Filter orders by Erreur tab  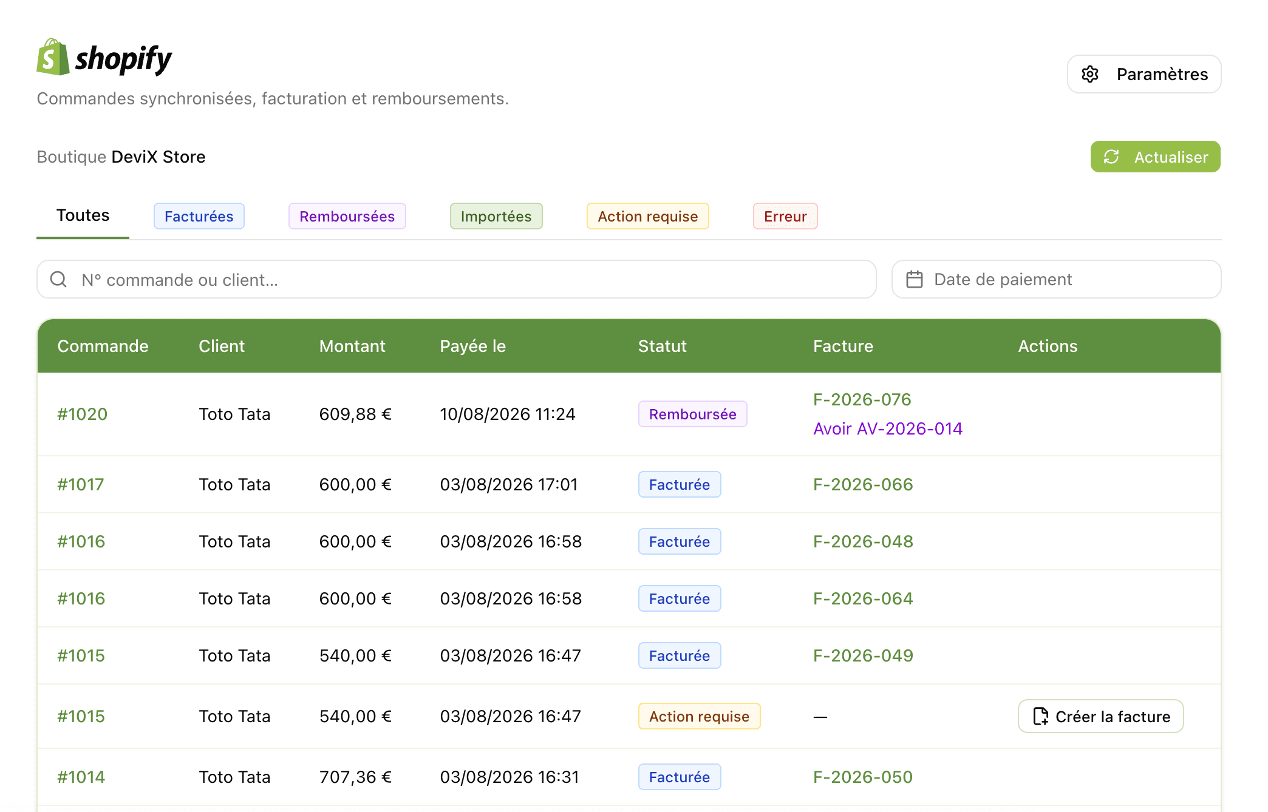pos(785,216)
